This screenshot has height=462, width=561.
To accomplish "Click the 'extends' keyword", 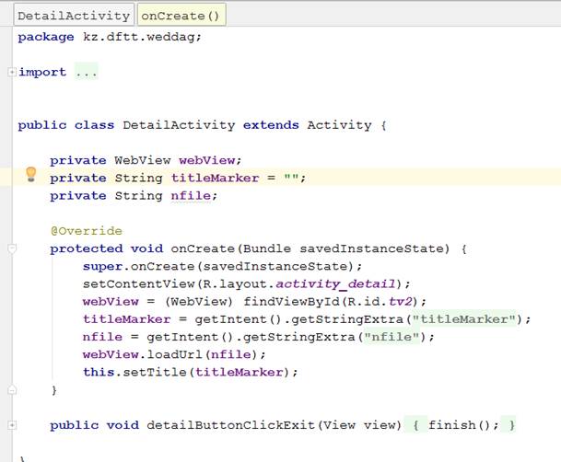I will tap(271, 125).
